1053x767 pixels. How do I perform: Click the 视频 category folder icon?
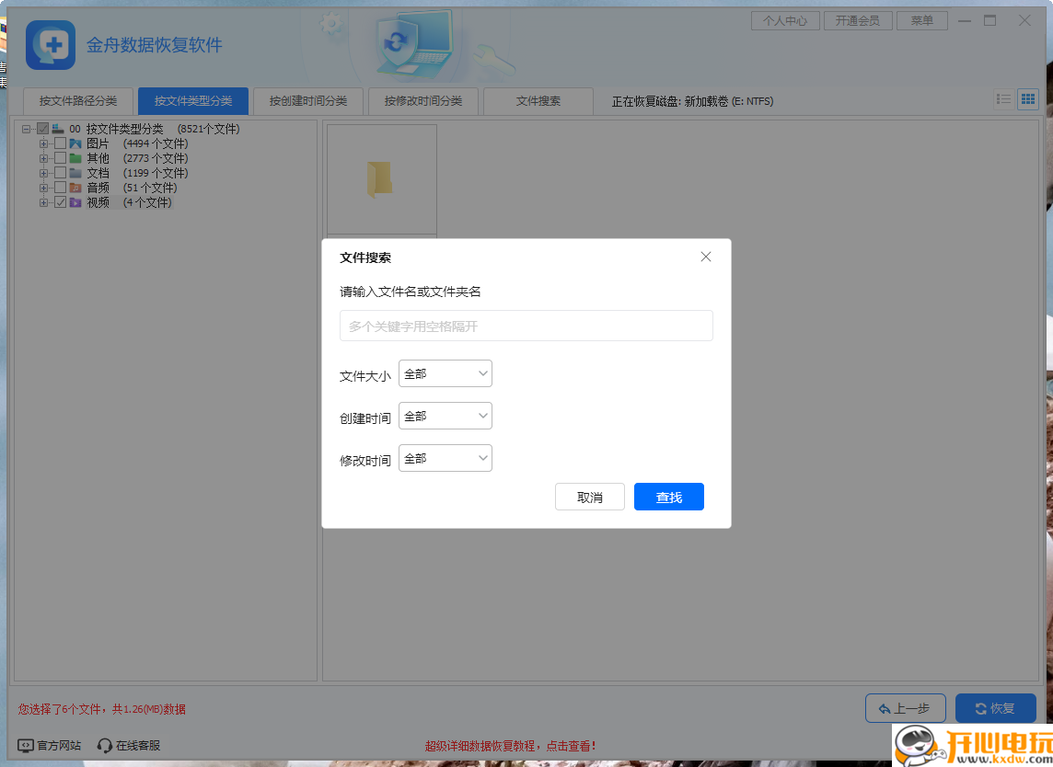(75, 202)
